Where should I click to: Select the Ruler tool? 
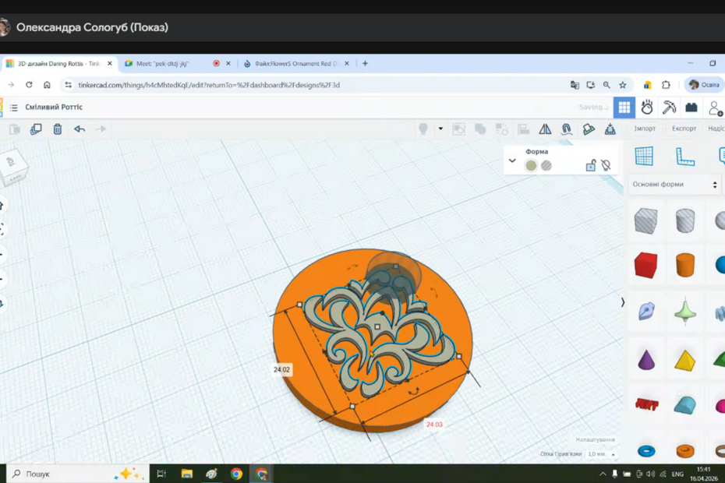click(x=685, y=156)
